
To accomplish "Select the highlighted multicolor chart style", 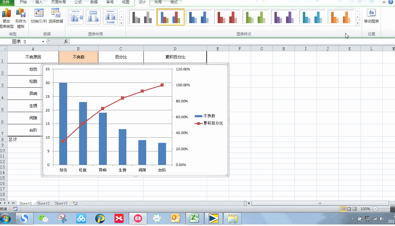I will 170,17.
